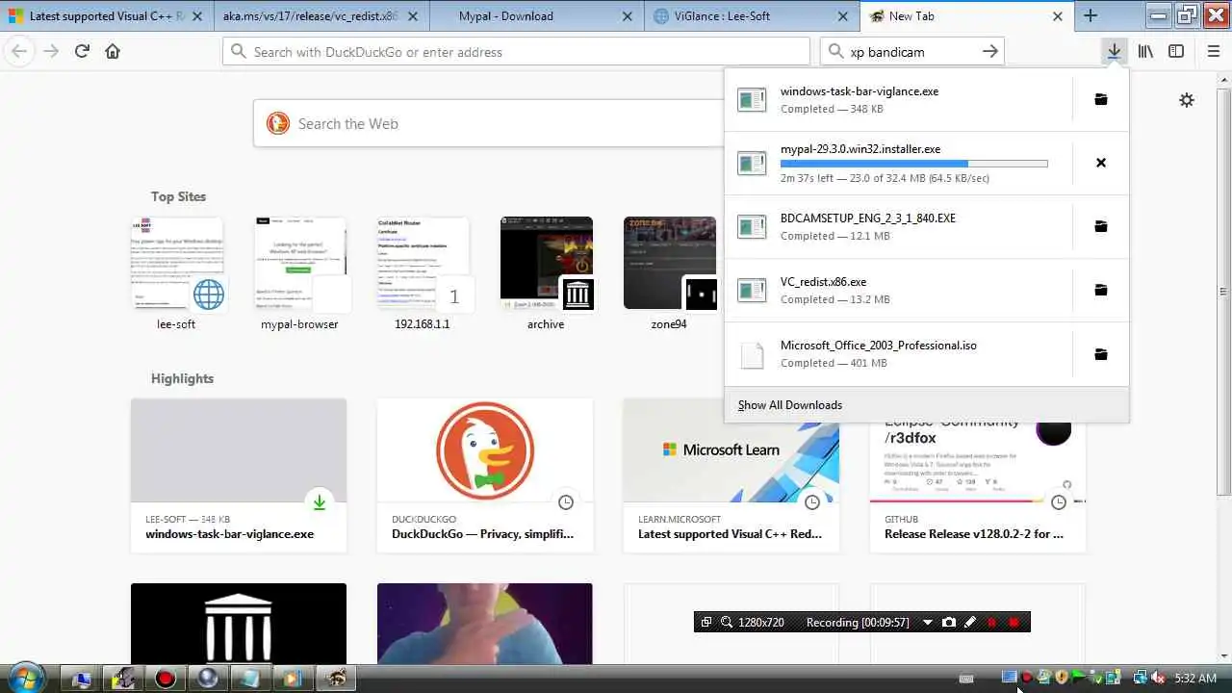Switch to ViGlance : Lee-Soft tab
Screen dimensions: 1232x693
pyautogui.click(x=752, y=16)
